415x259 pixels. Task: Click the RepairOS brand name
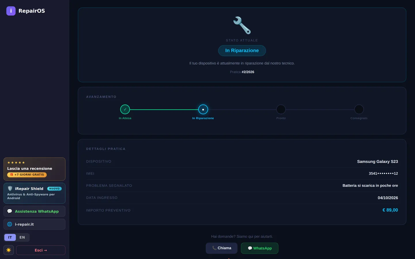click(32, 11)
